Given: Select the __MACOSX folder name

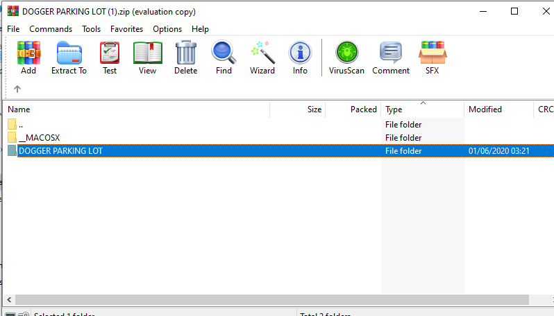Looking at the screenshot, I should [39, 137].
